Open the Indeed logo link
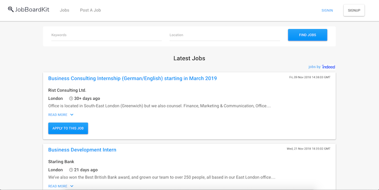Image resolution: width=379 pixels, height=190 pixels. pos(328,67)
